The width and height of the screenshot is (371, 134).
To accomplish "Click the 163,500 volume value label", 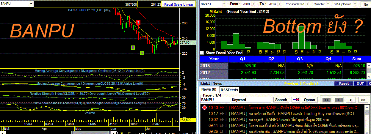I will point(187,120).
